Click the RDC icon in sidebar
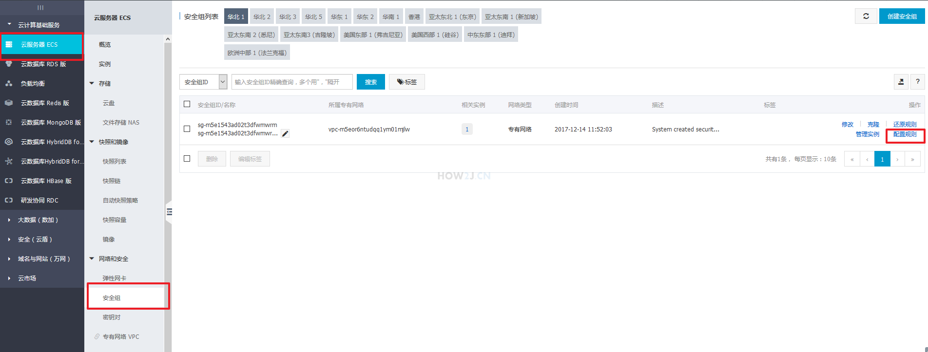Image resolution: width=928 pixels, height=352 pixels. tap(9, 200)
